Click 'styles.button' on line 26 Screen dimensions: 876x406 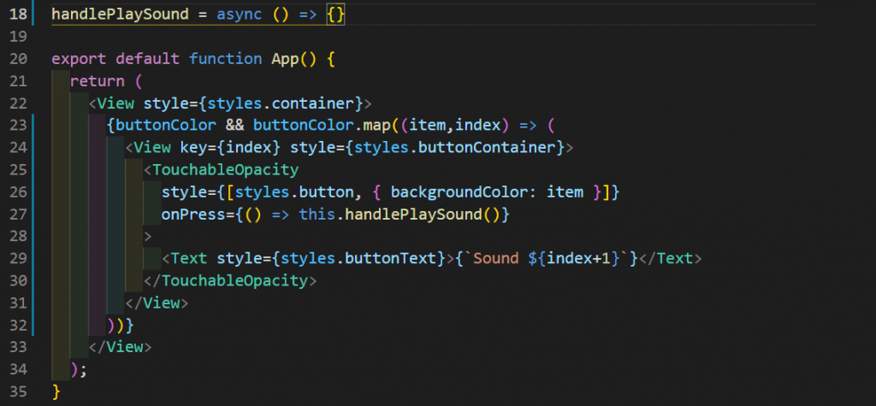pyautogui.click(x=294, y=192)
